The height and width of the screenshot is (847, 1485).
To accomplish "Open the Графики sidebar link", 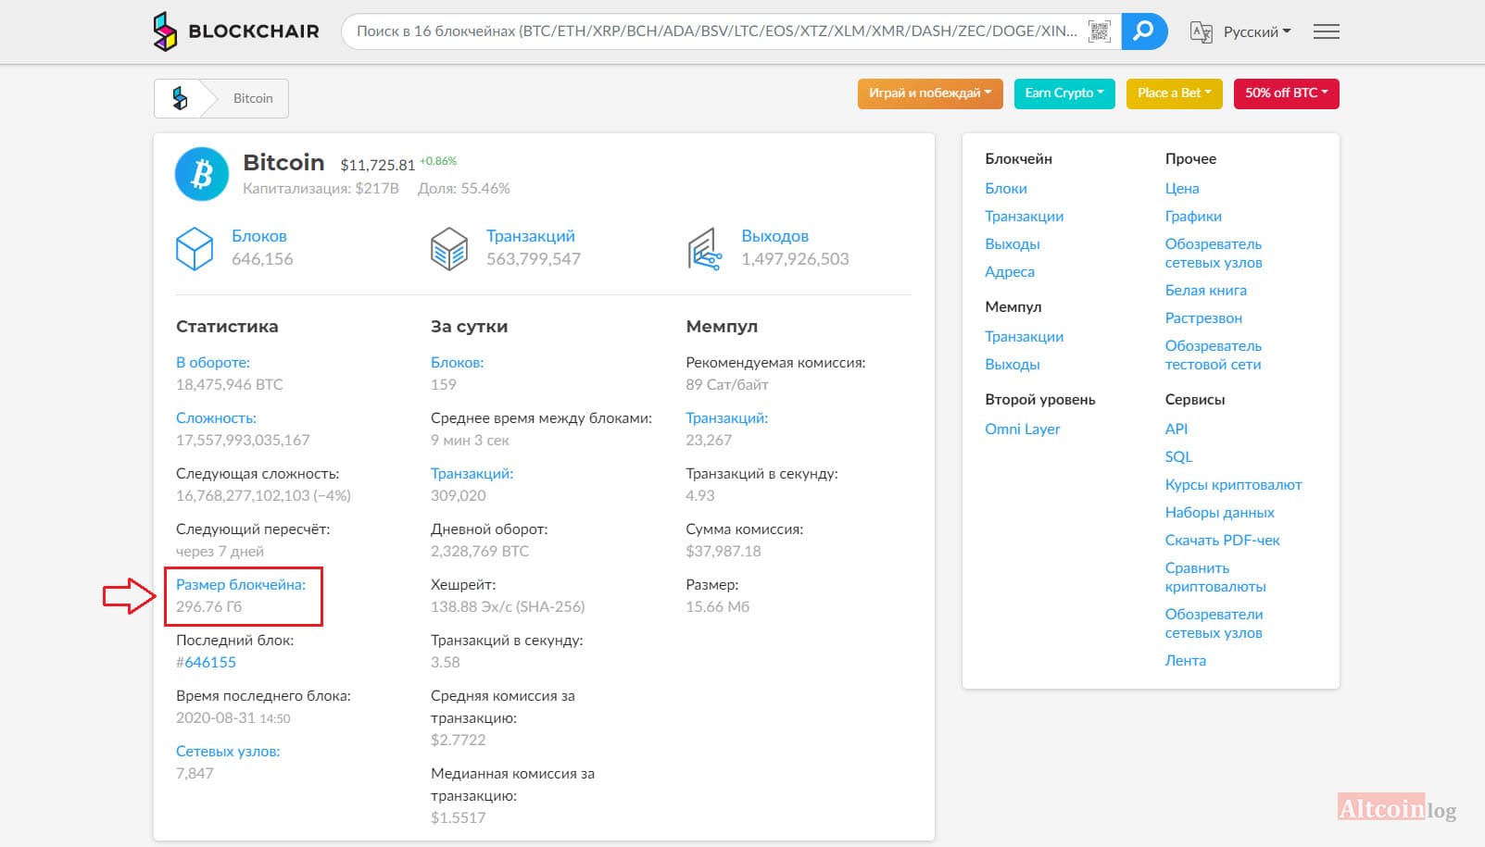I will click(x=1193, y=217).
